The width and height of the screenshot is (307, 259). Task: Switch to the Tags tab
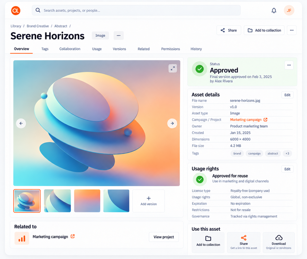(45, 49)
